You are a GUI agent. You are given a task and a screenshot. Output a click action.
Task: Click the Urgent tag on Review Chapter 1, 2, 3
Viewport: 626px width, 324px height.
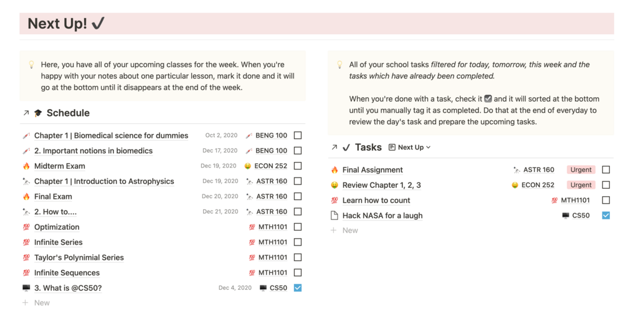[581, 185]
